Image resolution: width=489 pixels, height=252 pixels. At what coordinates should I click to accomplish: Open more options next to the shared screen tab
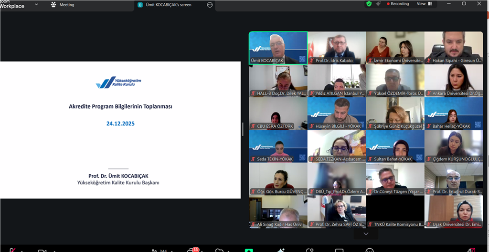(210, 5)
